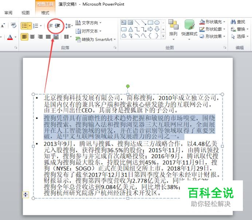This screenshot has height=220, width=252.
Task: Open the paragraph (段落) dialog launcher
Action: 115,48
